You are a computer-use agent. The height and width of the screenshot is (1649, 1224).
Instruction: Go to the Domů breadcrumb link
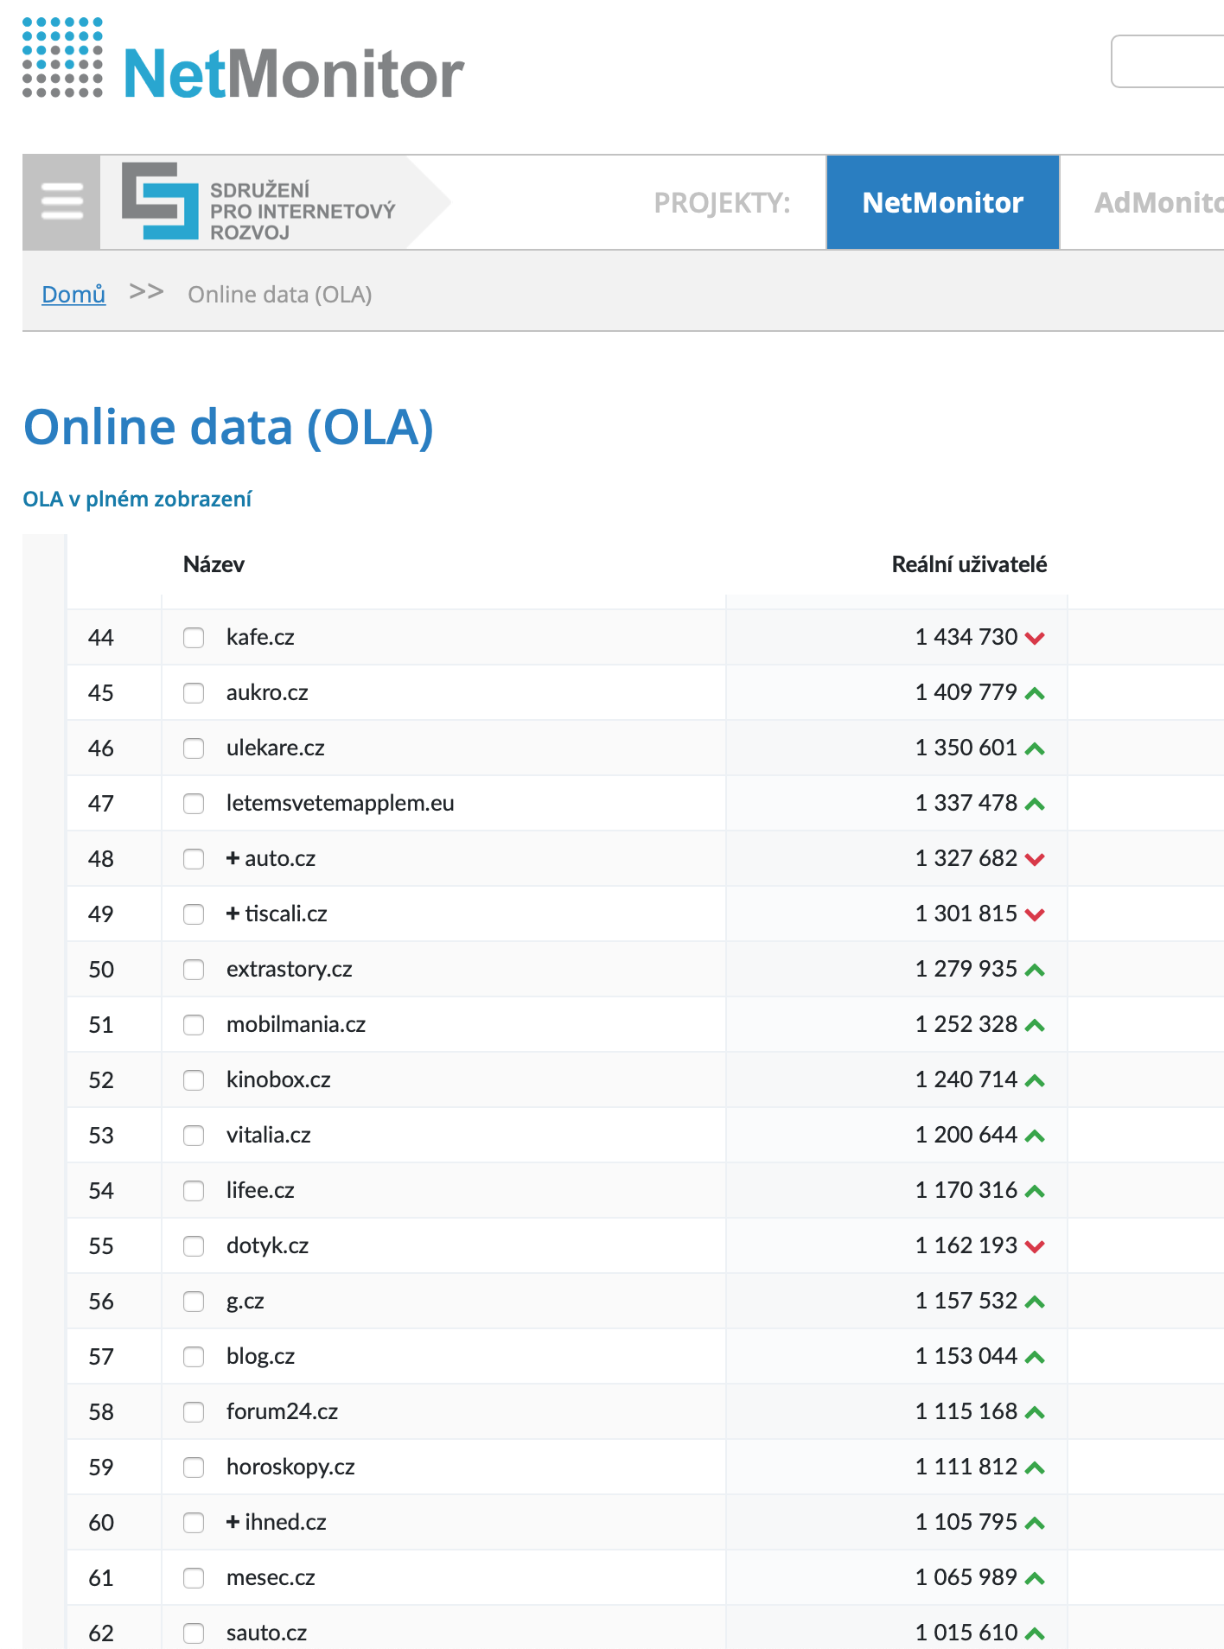click(x=73, y=295)
